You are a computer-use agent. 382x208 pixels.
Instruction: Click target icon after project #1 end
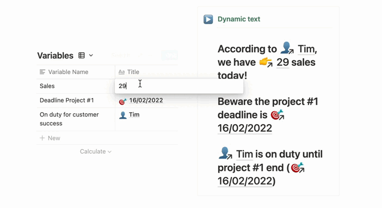point(298,168)
